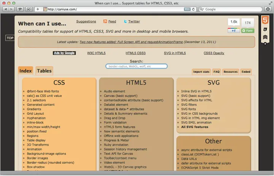Click the RSS badge in address bar
This screenshot has width=274, height=176.
click(x=187, y=9)
